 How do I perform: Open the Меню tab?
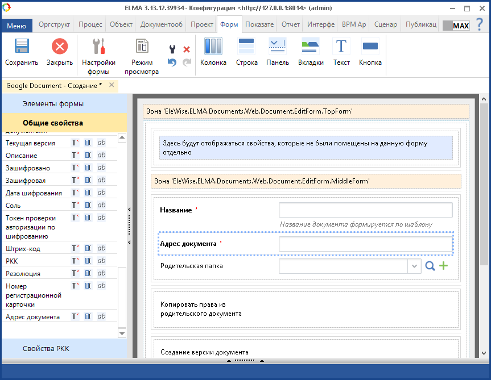click(x=16, y=26)
